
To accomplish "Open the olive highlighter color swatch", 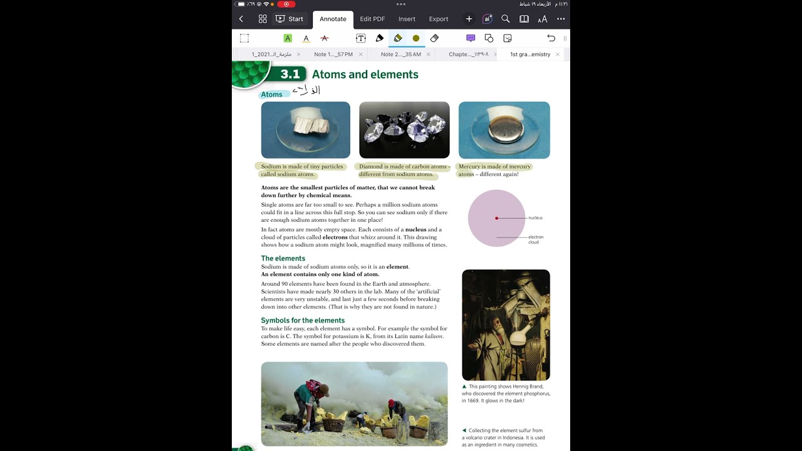I will click(416, 38).
